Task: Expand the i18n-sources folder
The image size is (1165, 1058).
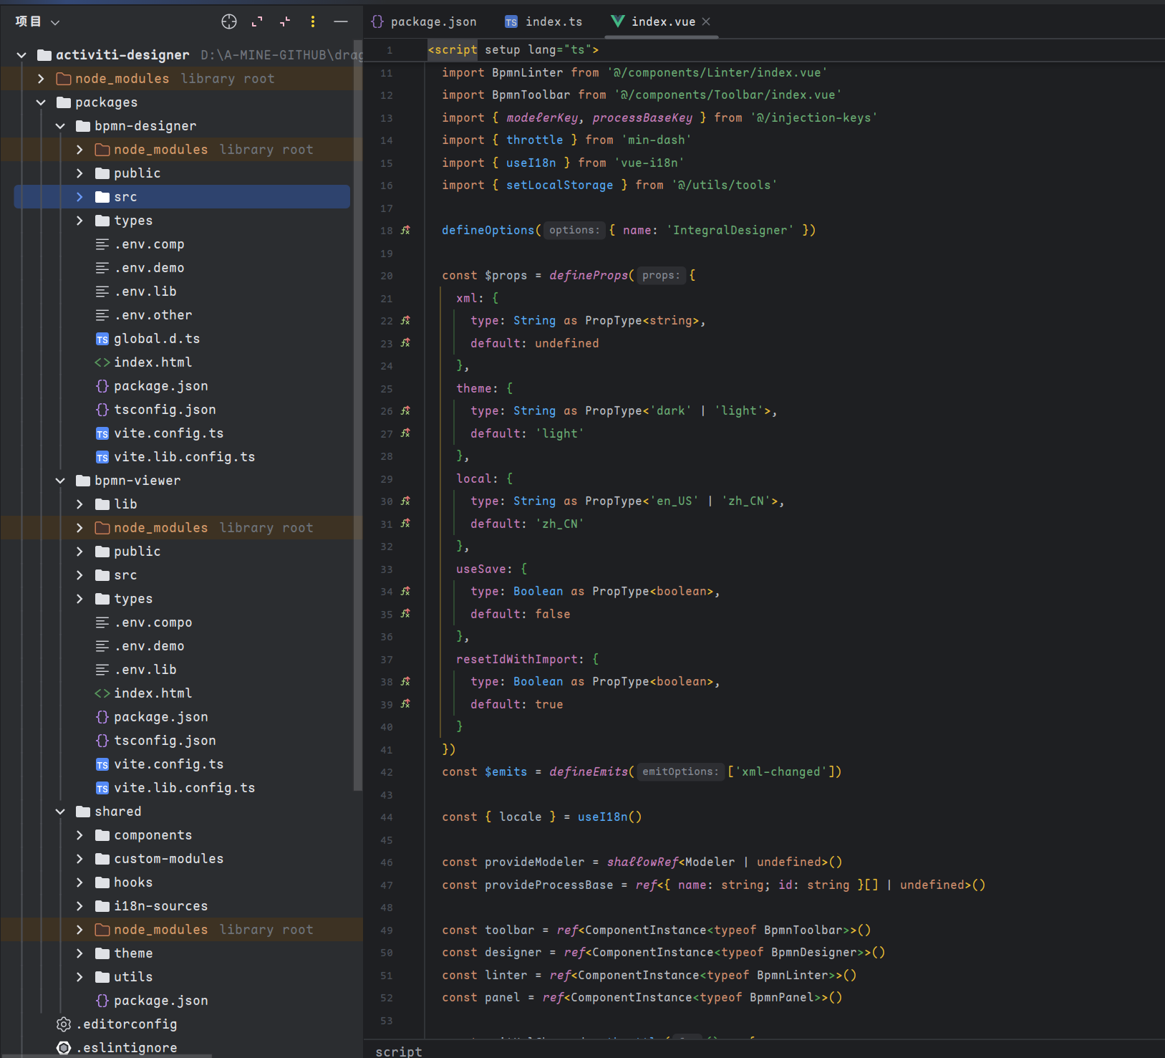Action: point(79,905)
